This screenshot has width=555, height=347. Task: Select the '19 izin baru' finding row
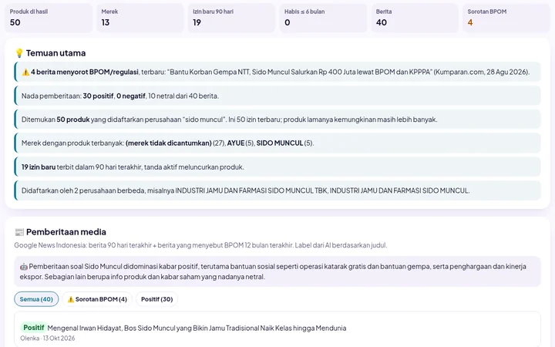[x=277, y=167]
